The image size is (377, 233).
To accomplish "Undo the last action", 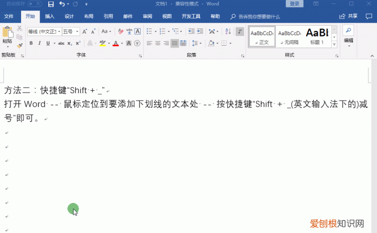I will coord(62,4).
